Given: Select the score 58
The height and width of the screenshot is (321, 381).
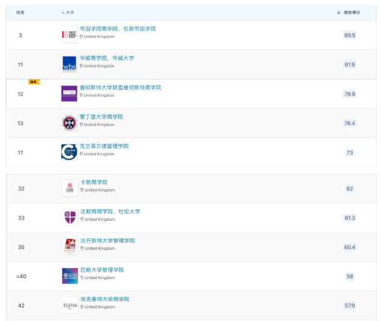Looking at the screenshot, I should [x=349, y=277].
